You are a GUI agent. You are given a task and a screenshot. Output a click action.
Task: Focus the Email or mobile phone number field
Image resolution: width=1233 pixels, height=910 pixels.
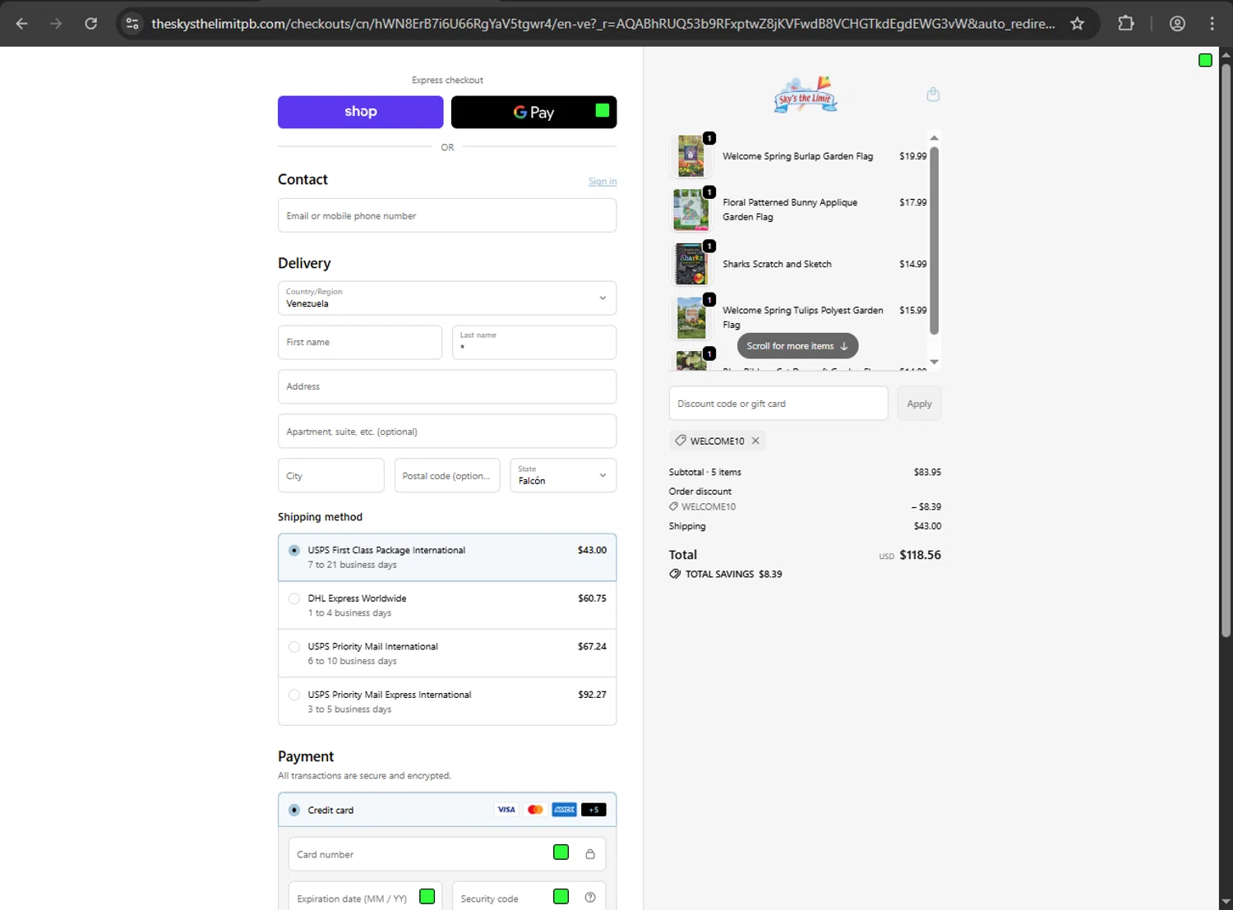click(x=447, y=215)
